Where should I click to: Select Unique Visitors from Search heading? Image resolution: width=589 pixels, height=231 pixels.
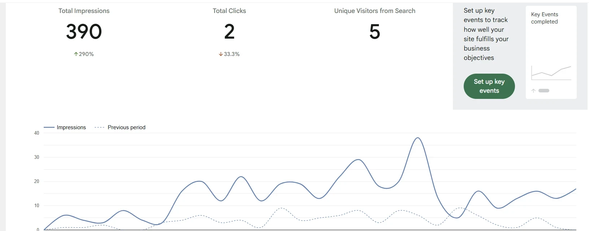click(374, 11)
